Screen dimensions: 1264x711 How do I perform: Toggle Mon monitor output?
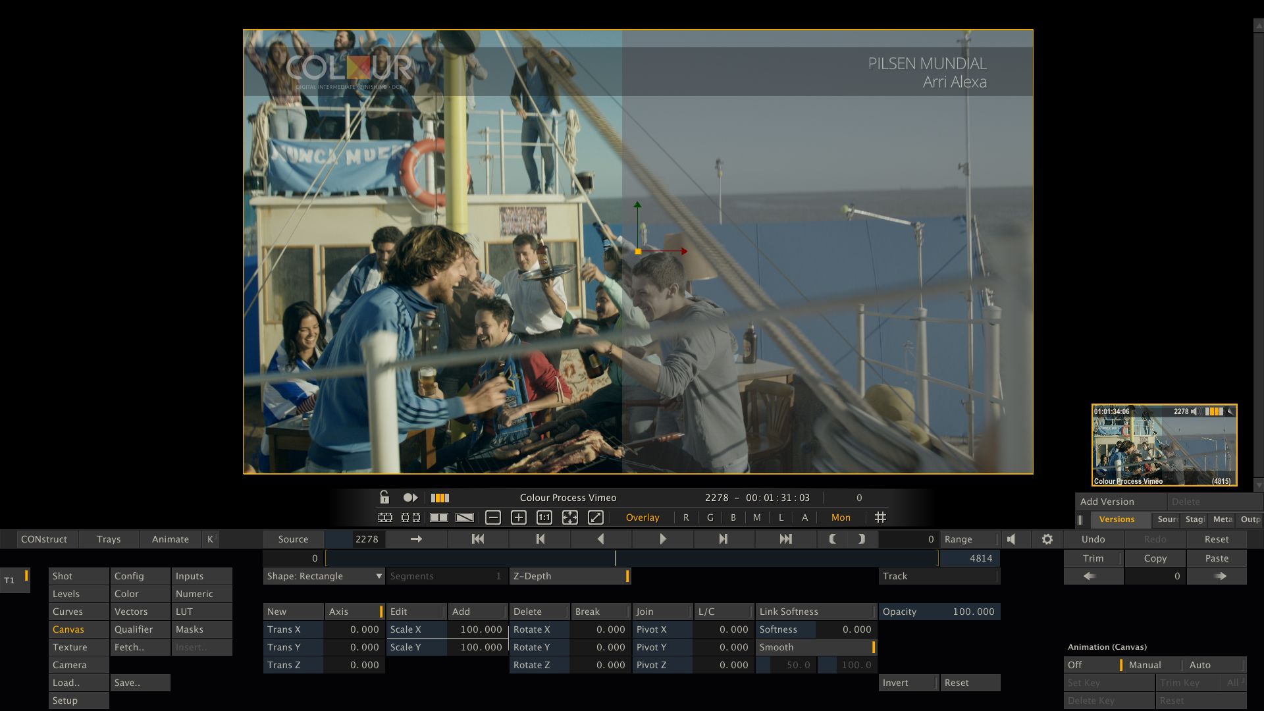click(841, 517)
